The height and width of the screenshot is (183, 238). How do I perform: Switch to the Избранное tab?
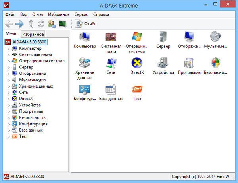click(x=33, y=35)
